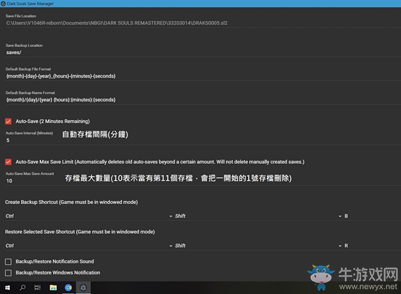Open Ctrl dropdown for Create Backup Shortcut
This screenshot has height=294, width=401.
click(x=89, y=216)
